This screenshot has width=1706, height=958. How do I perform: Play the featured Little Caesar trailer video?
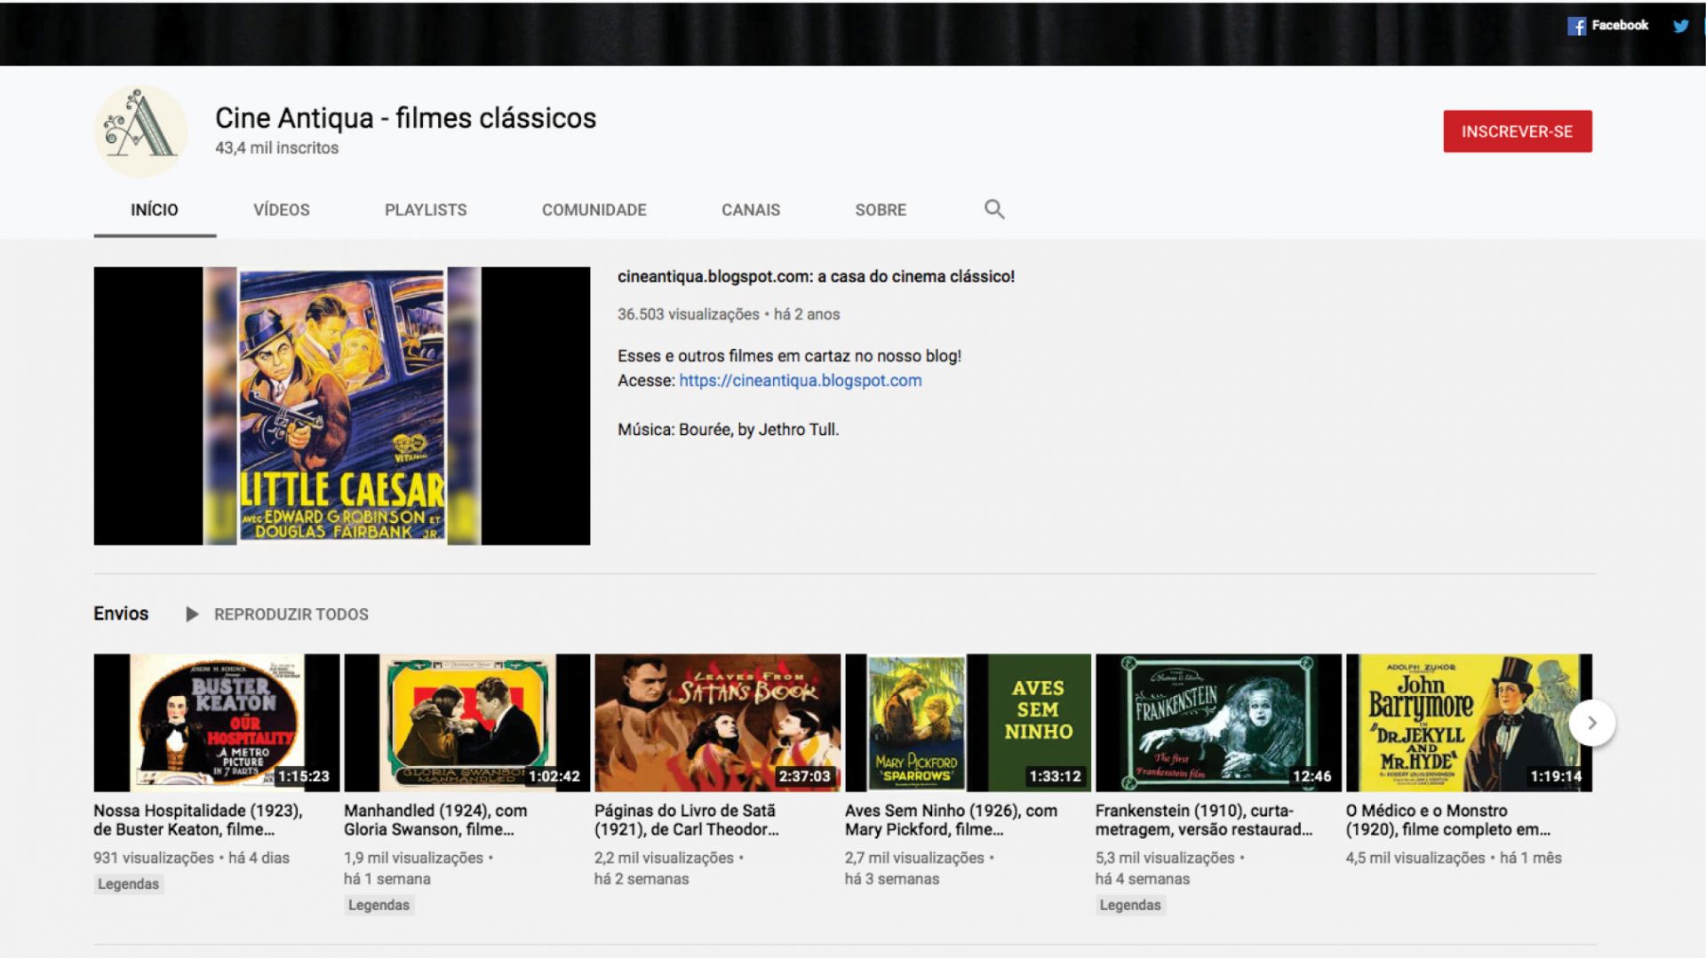342,406
